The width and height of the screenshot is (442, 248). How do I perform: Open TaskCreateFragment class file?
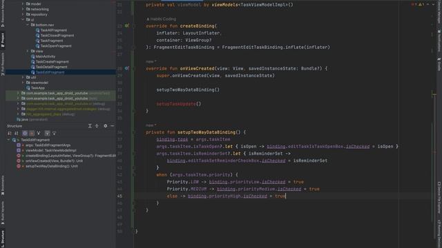[x=52, y=61]
